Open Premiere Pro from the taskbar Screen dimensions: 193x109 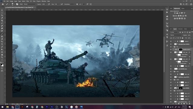click(47, 107)
